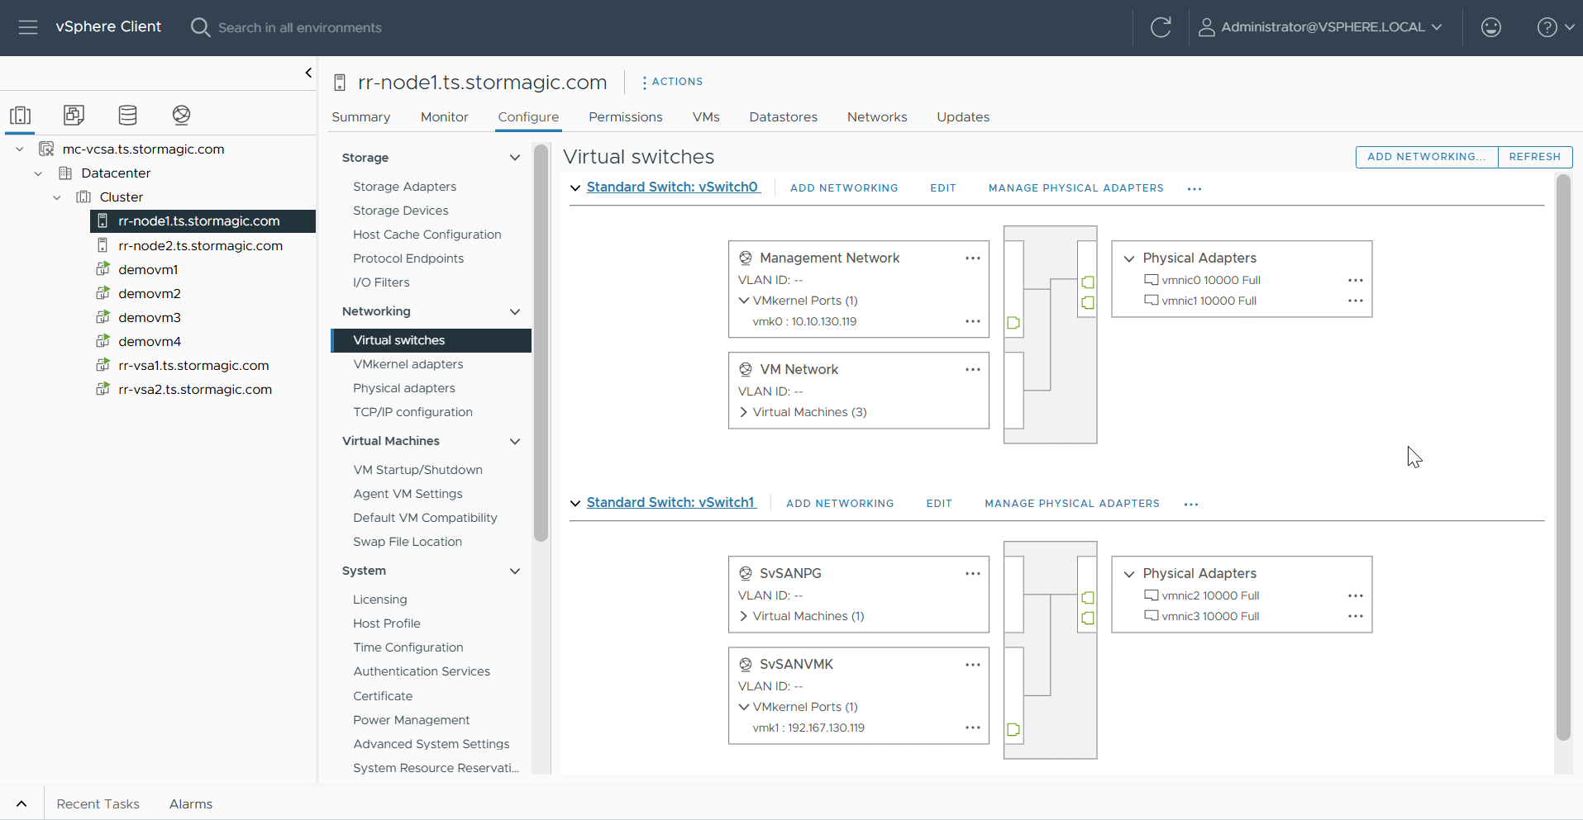Collapse the navigator sidebar arrow

tap(308, 73)
